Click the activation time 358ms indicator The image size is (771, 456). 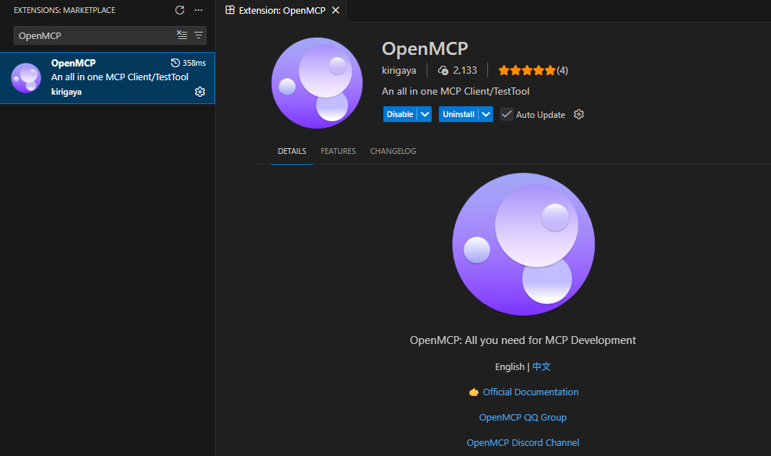click(188, 63)
